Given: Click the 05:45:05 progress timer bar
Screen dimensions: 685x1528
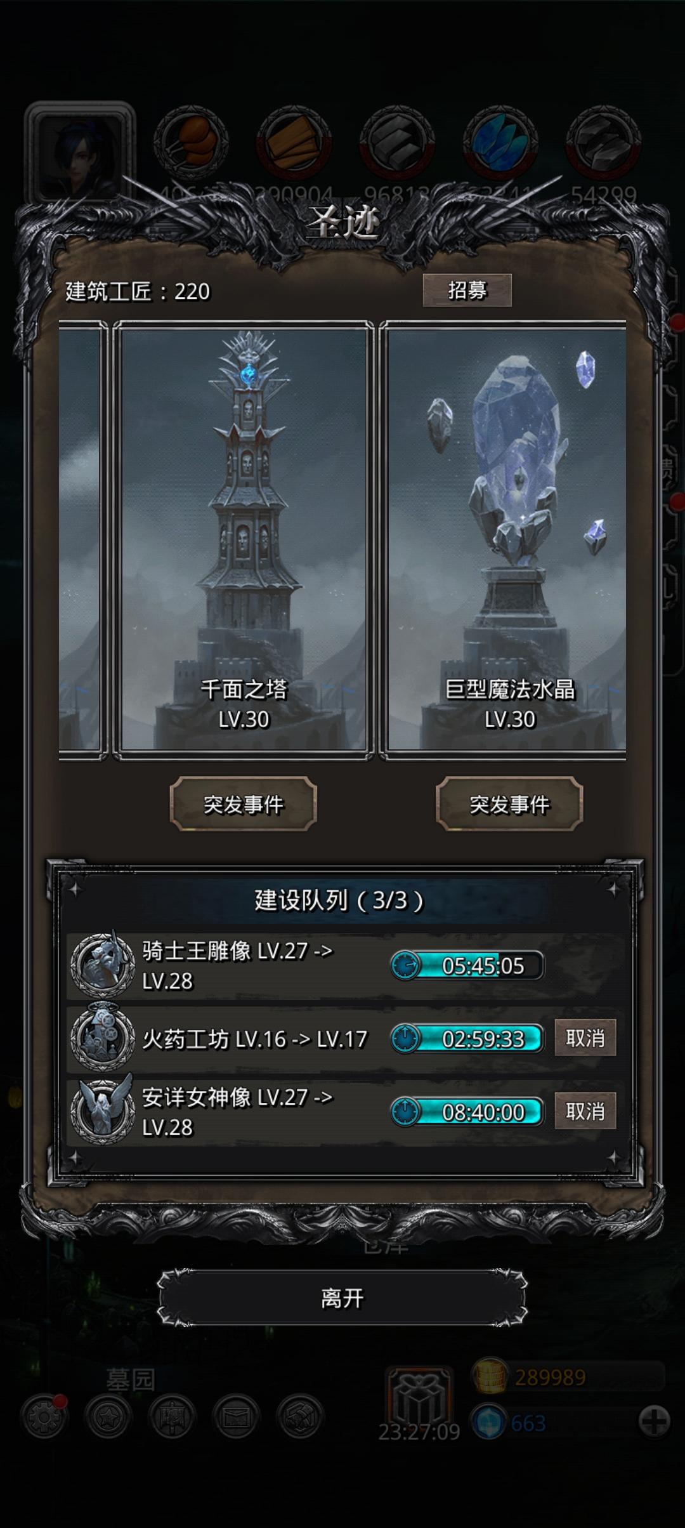Looking at the screenshot, I should [467, 966].
